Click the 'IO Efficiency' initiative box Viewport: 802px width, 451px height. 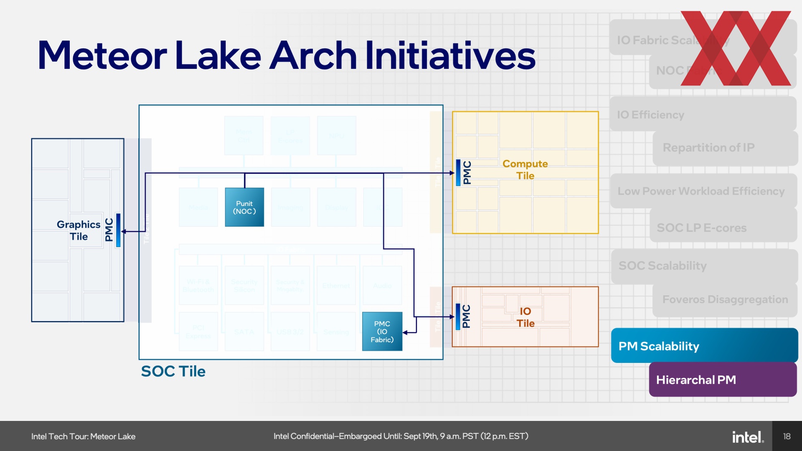pyautogui.click(x=703, y=114)
